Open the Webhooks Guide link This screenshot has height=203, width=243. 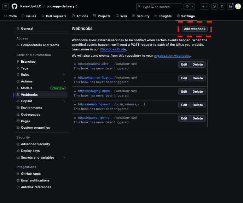pyautogui.click(x=113, y=49)
